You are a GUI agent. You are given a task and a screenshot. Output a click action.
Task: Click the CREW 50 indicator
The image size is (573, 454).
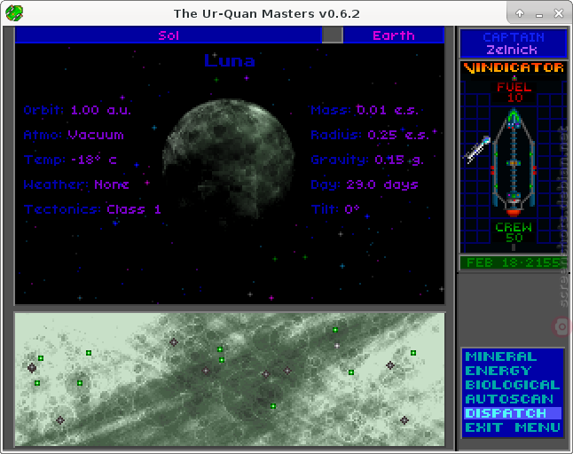[514, 232]
